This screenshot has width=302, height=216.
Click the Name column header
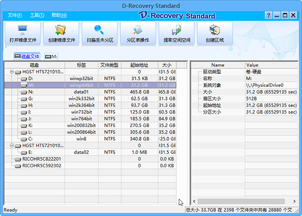[x=218, y=65]
